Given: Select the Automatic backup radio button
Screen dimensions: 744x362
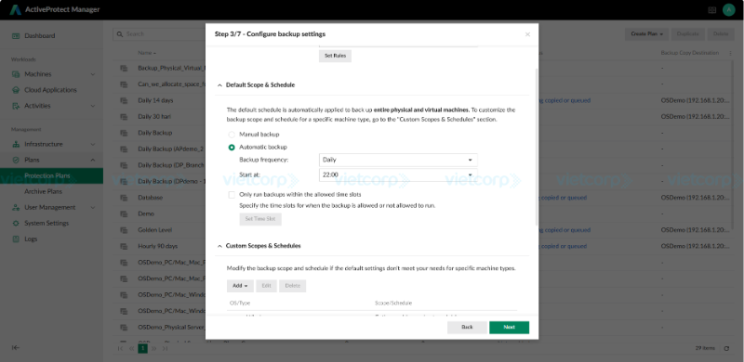Looking at the screenshot, I should 232,148.
